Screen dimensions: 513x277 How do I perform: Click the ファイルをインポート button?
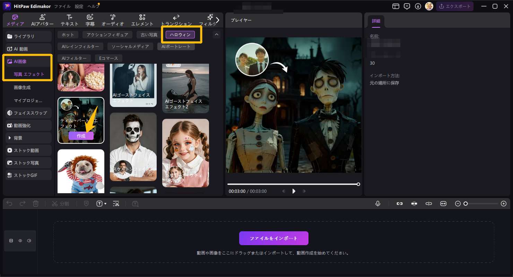click(273, 238)
